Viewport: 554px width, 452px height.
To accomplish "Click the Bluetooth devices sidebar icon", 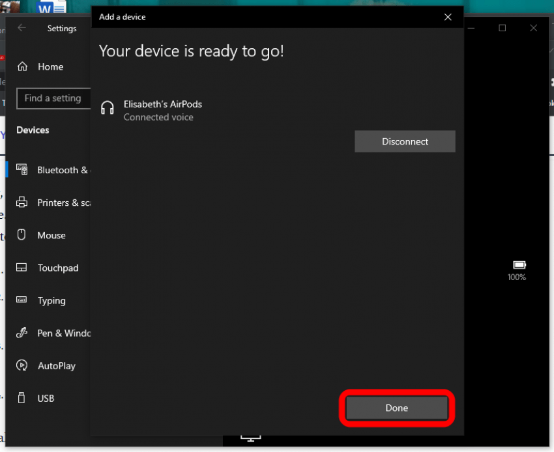I will click(x=22, y=169).
